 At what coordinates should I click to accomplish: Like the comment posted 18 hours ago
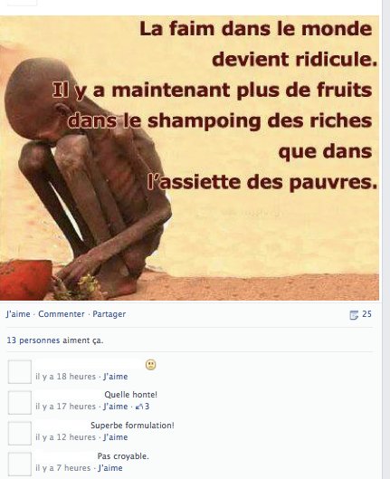point(116,377)
